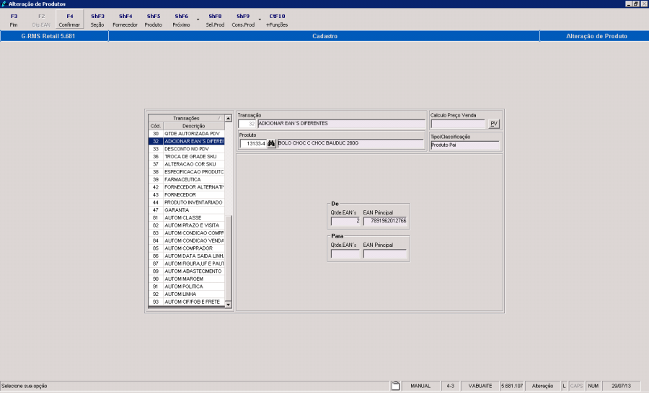Expand the dropdown arrow beside Próximo
Screen dimensions: 649x393
(198, 19)
